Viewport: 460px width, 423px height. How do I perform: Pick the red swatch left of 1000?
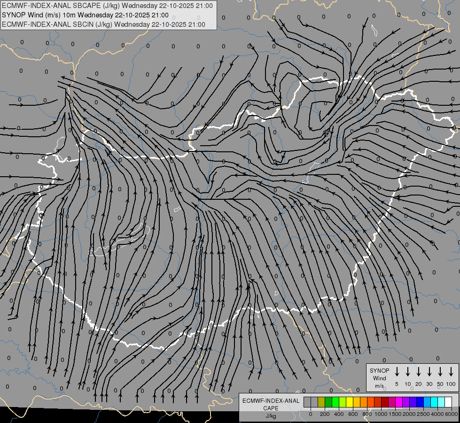378,402
